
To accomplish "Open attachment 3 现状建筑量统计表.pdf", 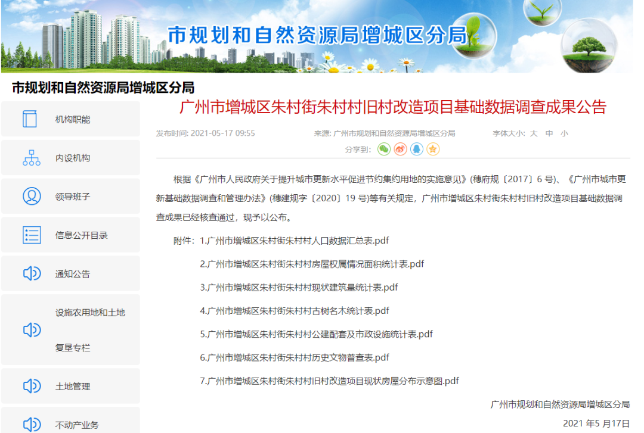I will point(299,287).
